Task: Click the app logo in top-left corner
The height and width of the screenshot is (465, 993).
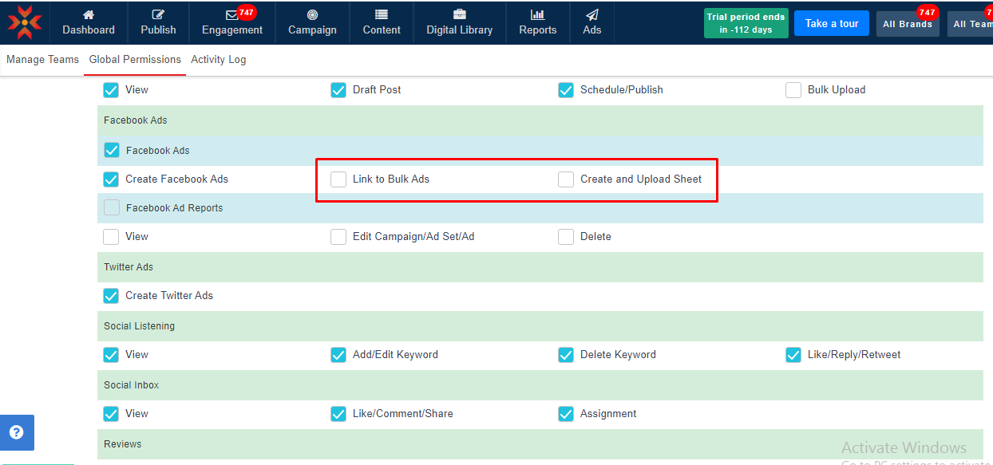Action: [x=25, y=22]
